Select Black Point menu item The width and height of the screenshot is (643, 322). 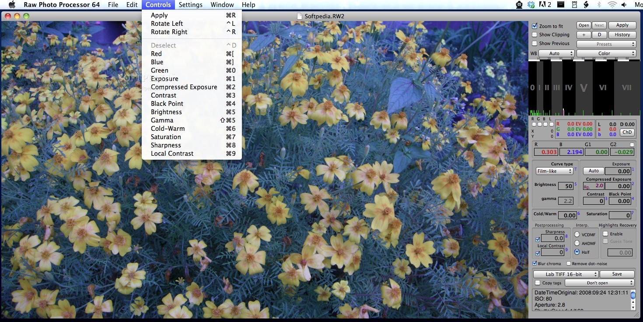click(x=192, y=104)
